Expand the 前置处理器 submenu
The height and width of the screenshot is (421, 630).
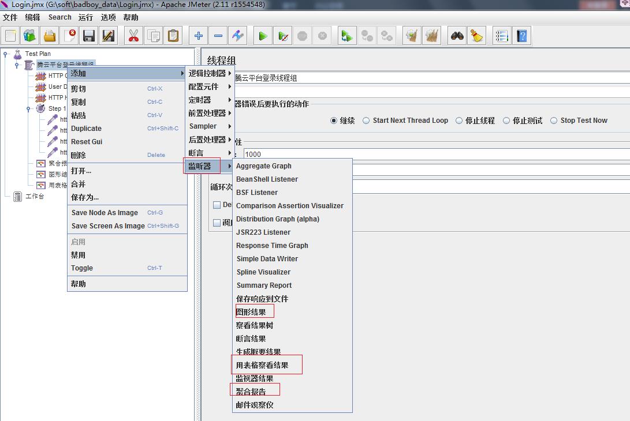(x=210, y=113)
